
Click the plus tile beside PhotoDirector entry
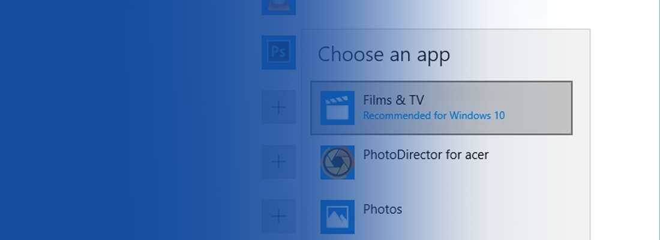pos(278,161)
